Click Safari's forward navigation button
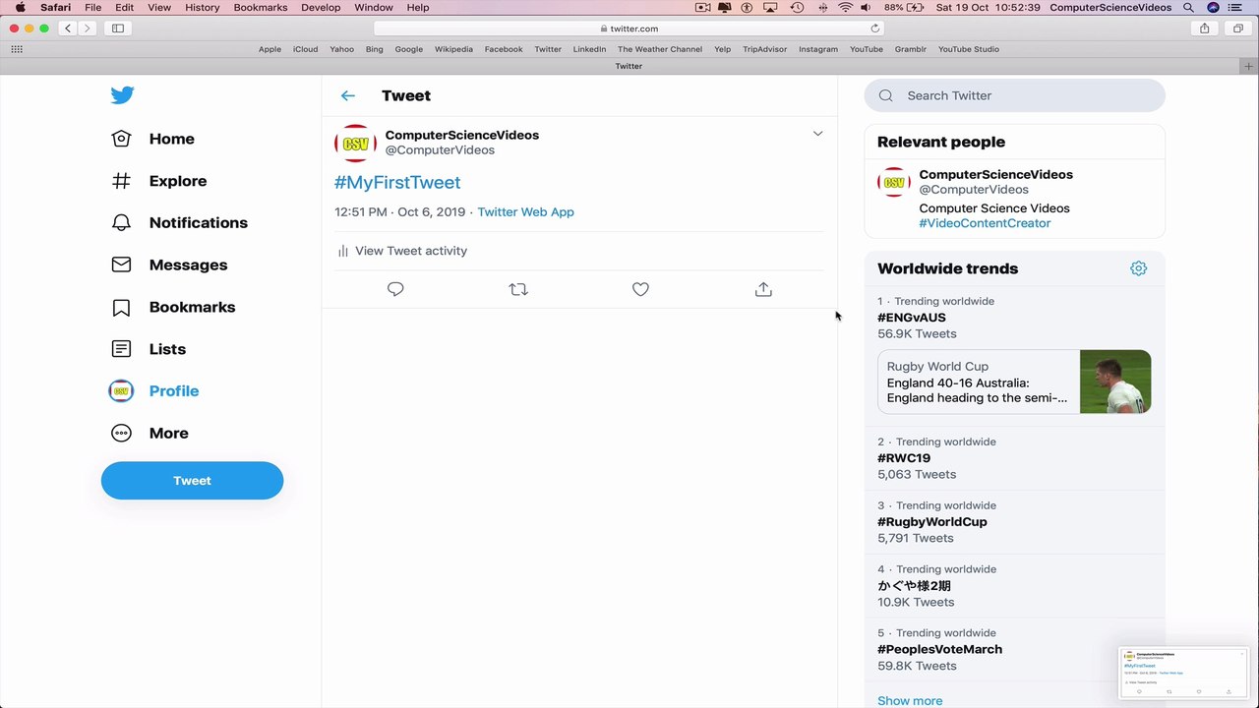Viewport: 1259px width, 708px height. [x=87, y=29]
